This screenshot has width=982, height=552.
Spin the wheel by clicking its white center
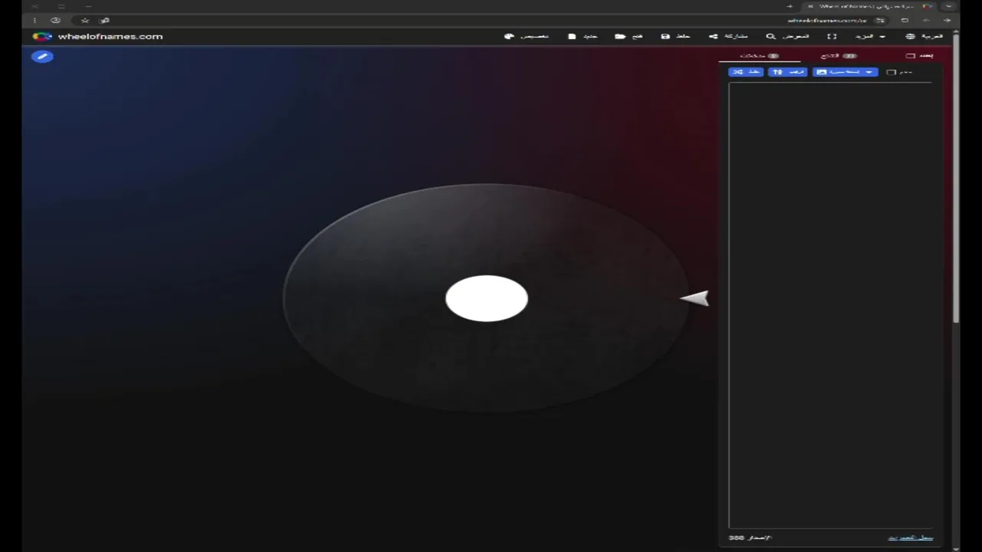(486, 298)
